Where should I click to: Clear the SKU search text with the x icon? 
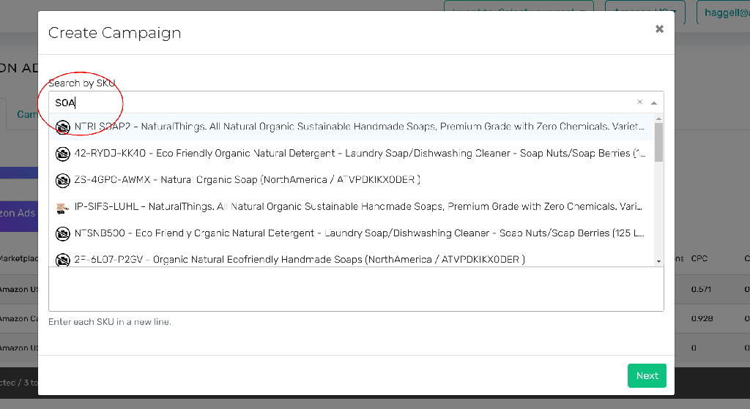[639, 102]
